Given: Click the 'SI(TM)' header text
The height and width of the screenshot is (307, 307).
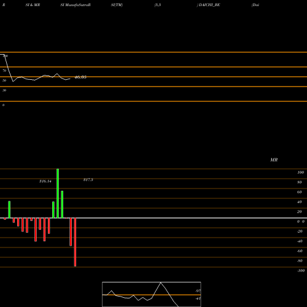Looking at the screenshot, I should click(x=117, y=5).
